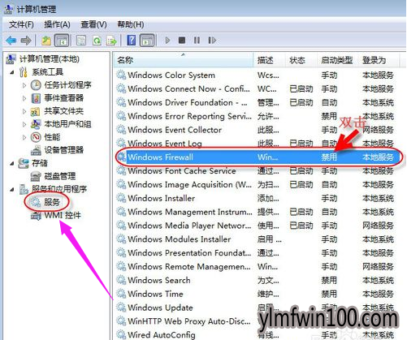Expand the 共享文件夹 node
The width and height of the screenshot is (407, 340).
click(x=24, y=111)
